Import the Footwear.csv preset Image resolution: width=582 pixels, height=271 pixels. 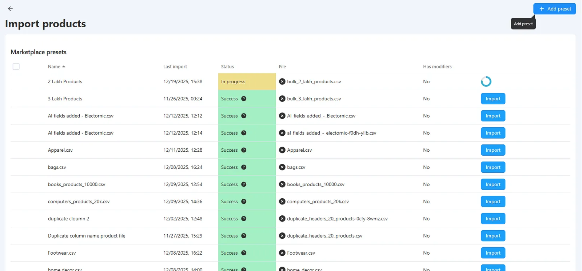tap(493, 253)
